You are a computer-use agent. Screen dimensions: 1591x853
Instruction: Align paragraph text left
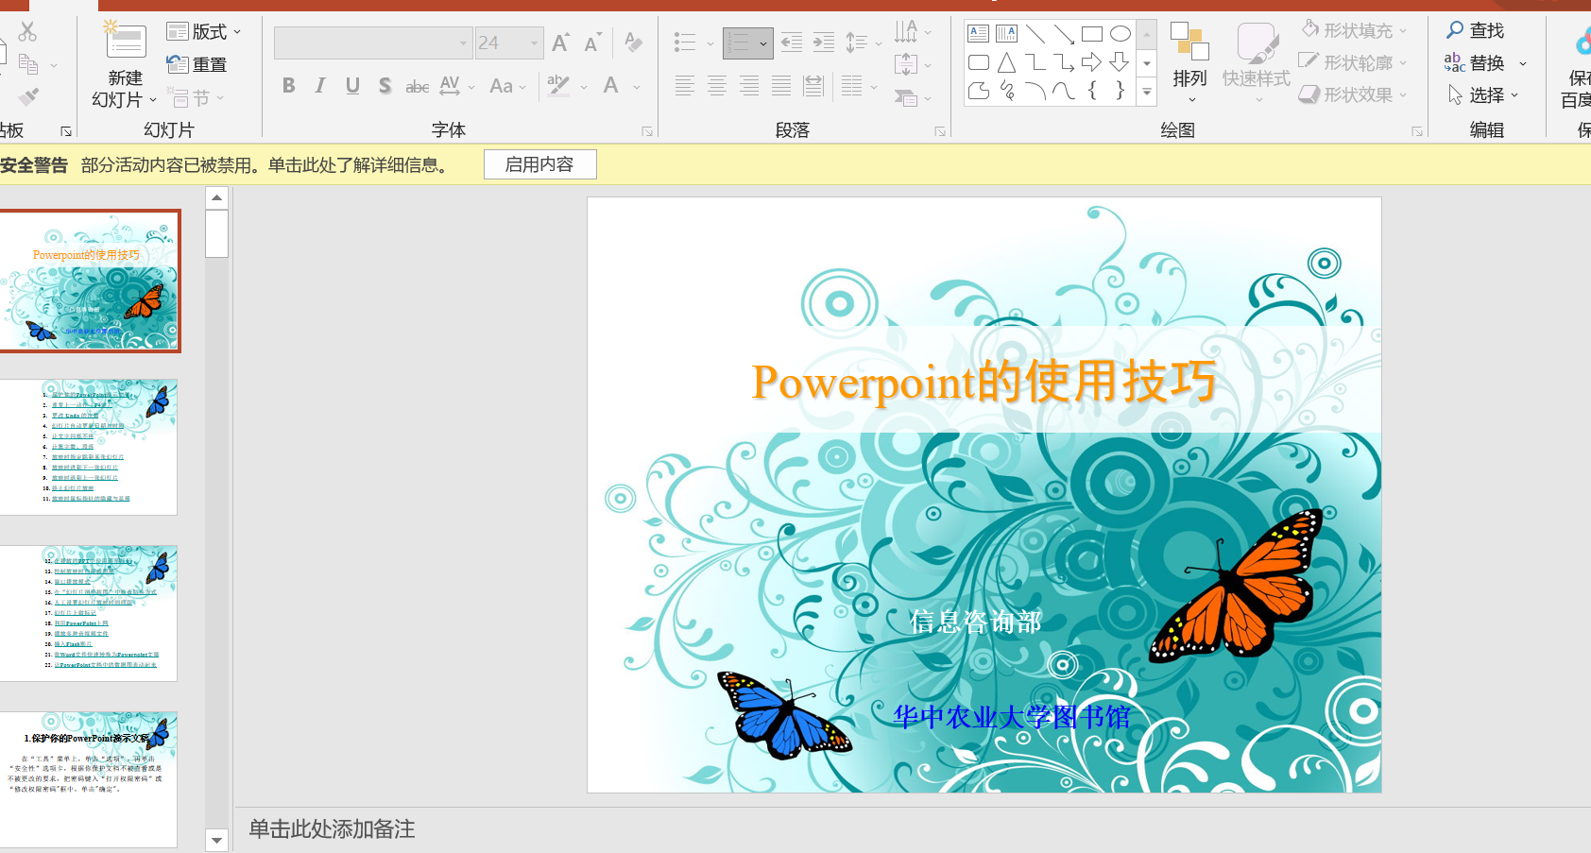pyautogui.click(x=685, y=86)
